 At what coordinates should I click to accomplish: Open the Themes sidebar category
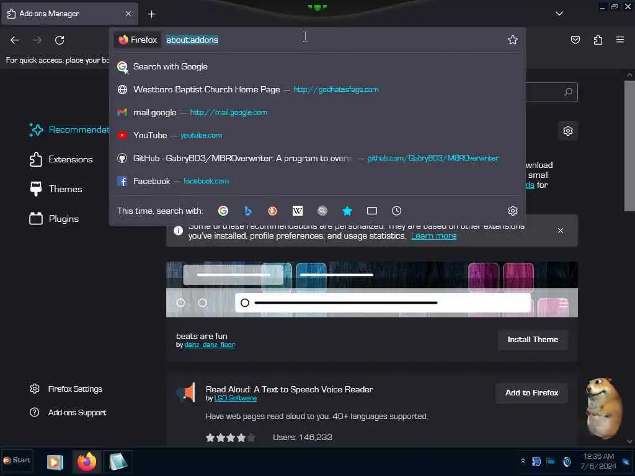click(56, 189)
